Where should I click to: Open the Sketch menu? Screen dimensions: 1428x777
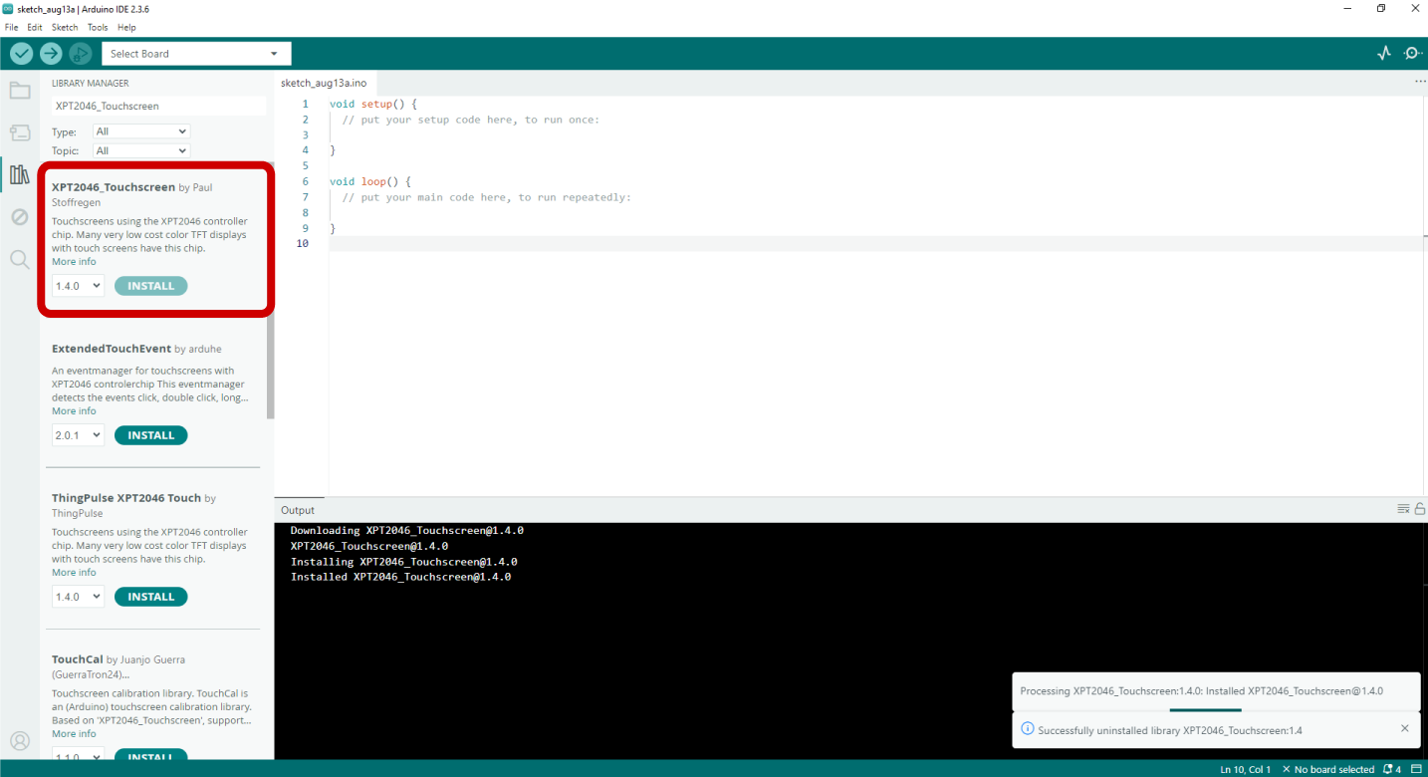coord(65,27)
